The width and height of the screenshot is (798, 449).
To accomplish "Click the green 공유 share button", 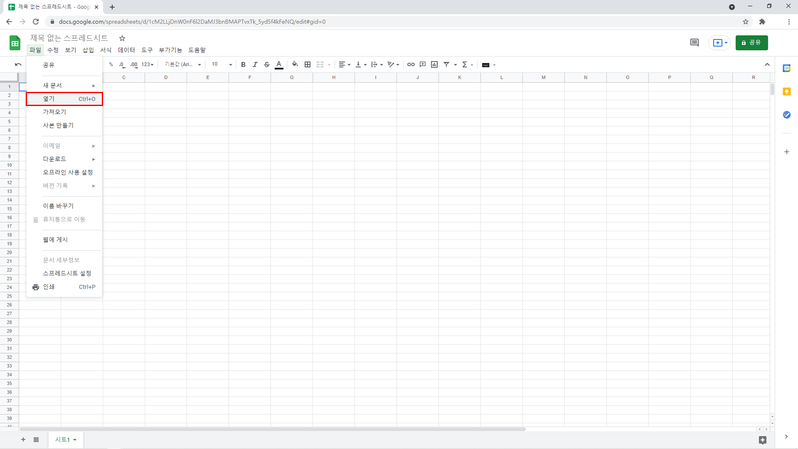I will coord(751,42).
